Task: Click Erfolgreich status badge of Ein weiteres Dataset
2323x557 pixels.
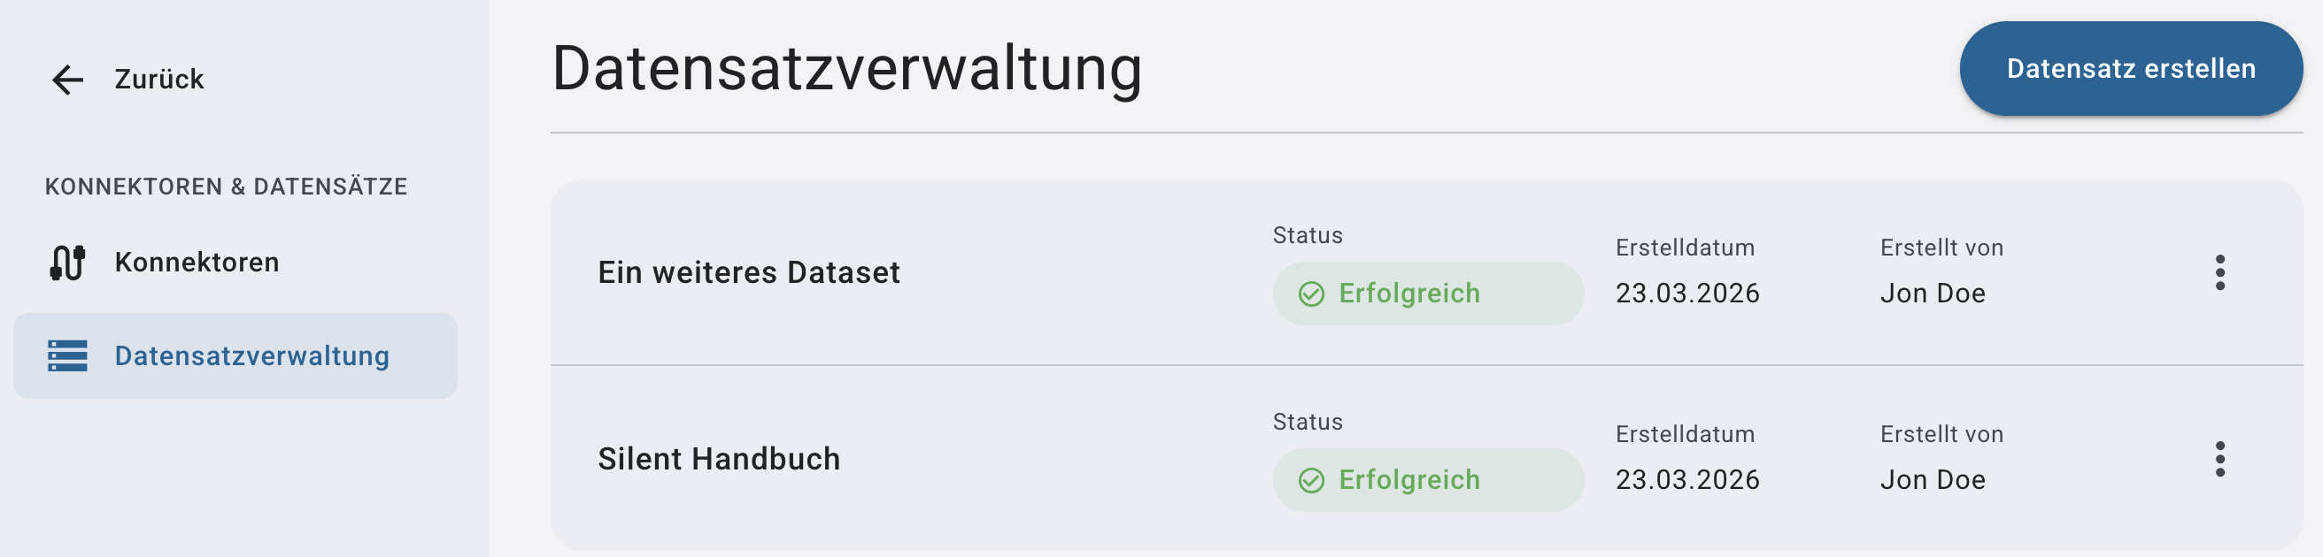Action: tap(1427, 294)
